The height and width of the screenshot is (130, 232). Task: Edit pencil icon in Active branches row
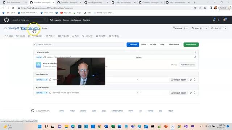pos(191,93)
